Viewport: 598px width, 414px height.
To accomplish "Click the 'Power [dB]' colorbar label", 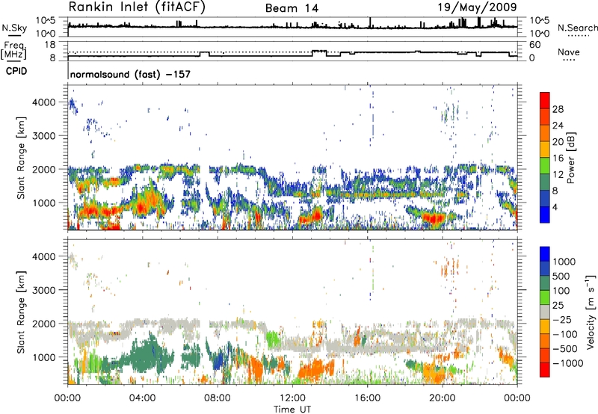I will (570, 158).
